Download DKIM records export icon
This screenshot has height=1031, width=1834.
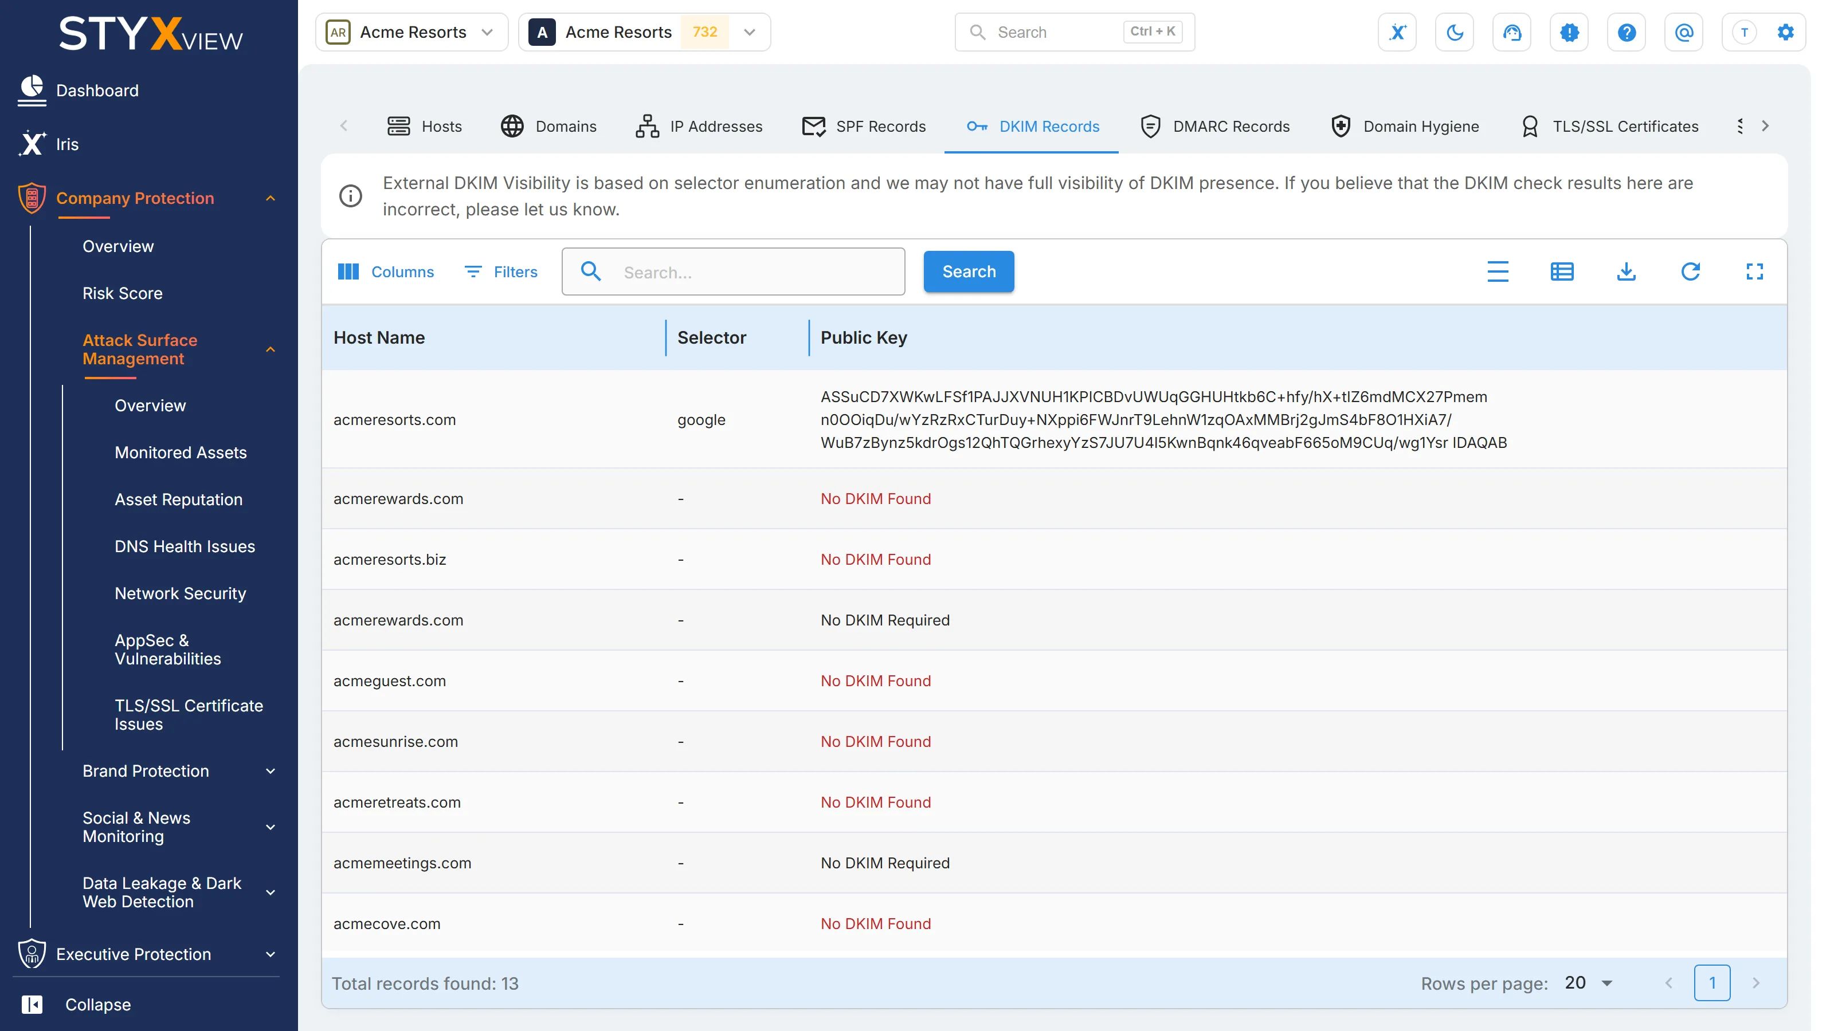(1626, 272)
